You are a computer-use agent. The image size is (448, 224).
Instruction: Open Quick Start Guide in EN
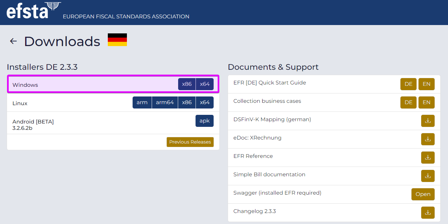click(x=427, y=84)
